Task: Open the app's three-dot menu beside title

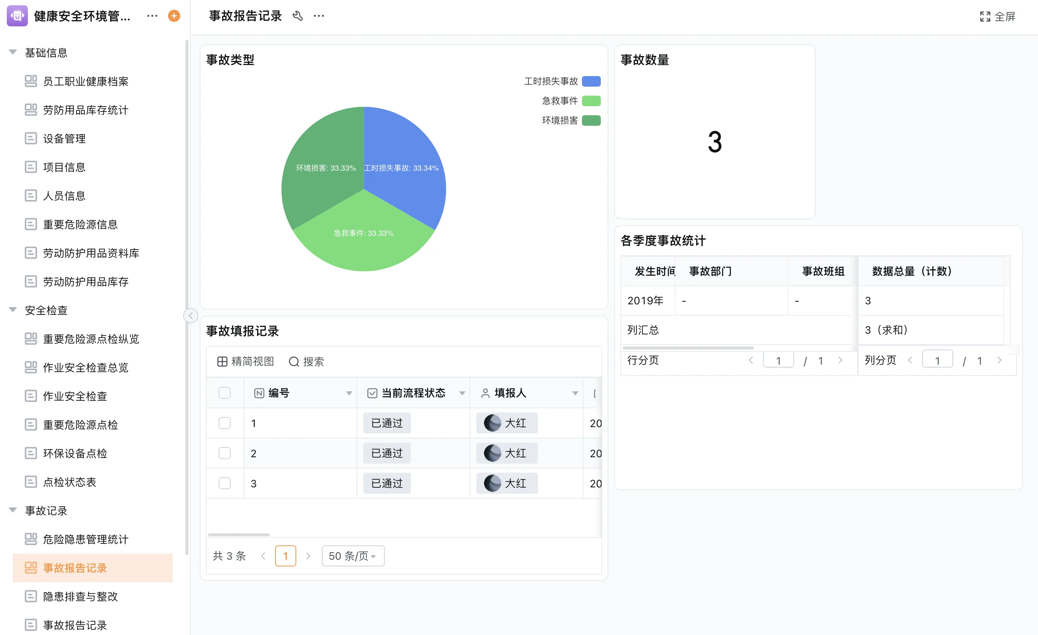Action: [x=152, y=16]
